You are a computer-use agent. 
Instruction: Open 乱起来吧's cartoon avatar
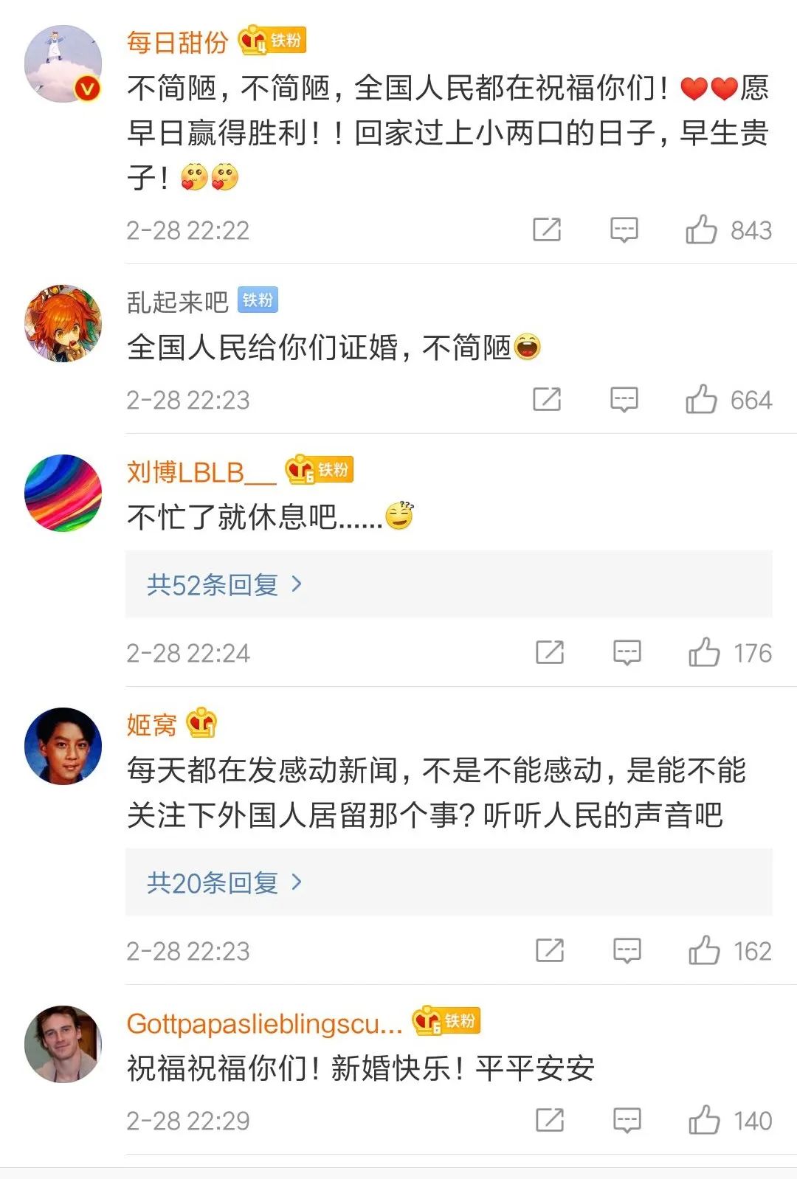(63, 323)
